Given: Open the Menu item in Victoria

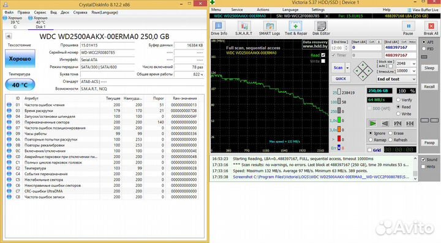Looking at the screenshot, I should (216, 10).
